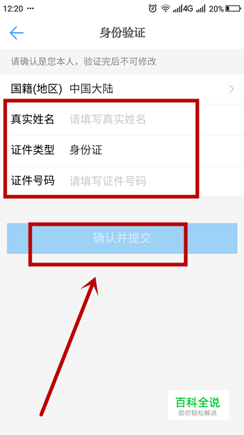The height and width of the screenshot is (435, 244).
Task: Tap the 证件号码 field label
Action: (32, 181)
